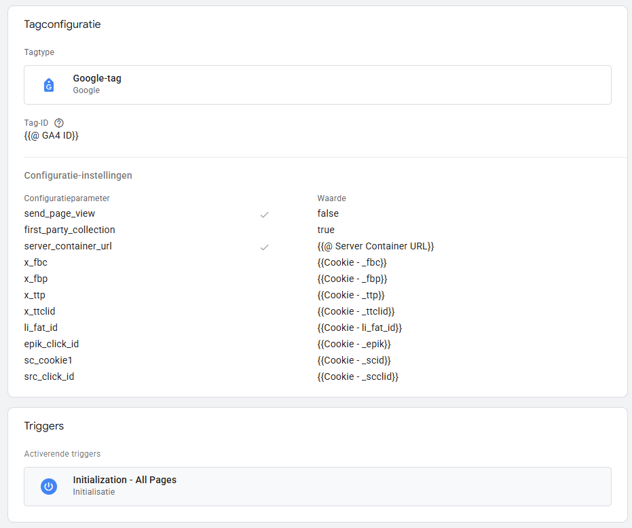Click the {{@ Server Container URL}} value
The width and height of the screenshot is (632, 528).
click(x=375, y=246)
